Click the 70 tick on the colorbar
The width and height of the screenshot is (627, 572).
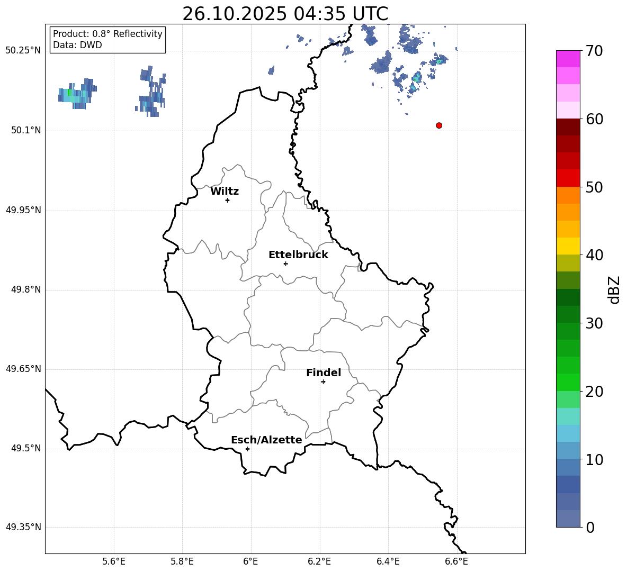pos(594,51)
